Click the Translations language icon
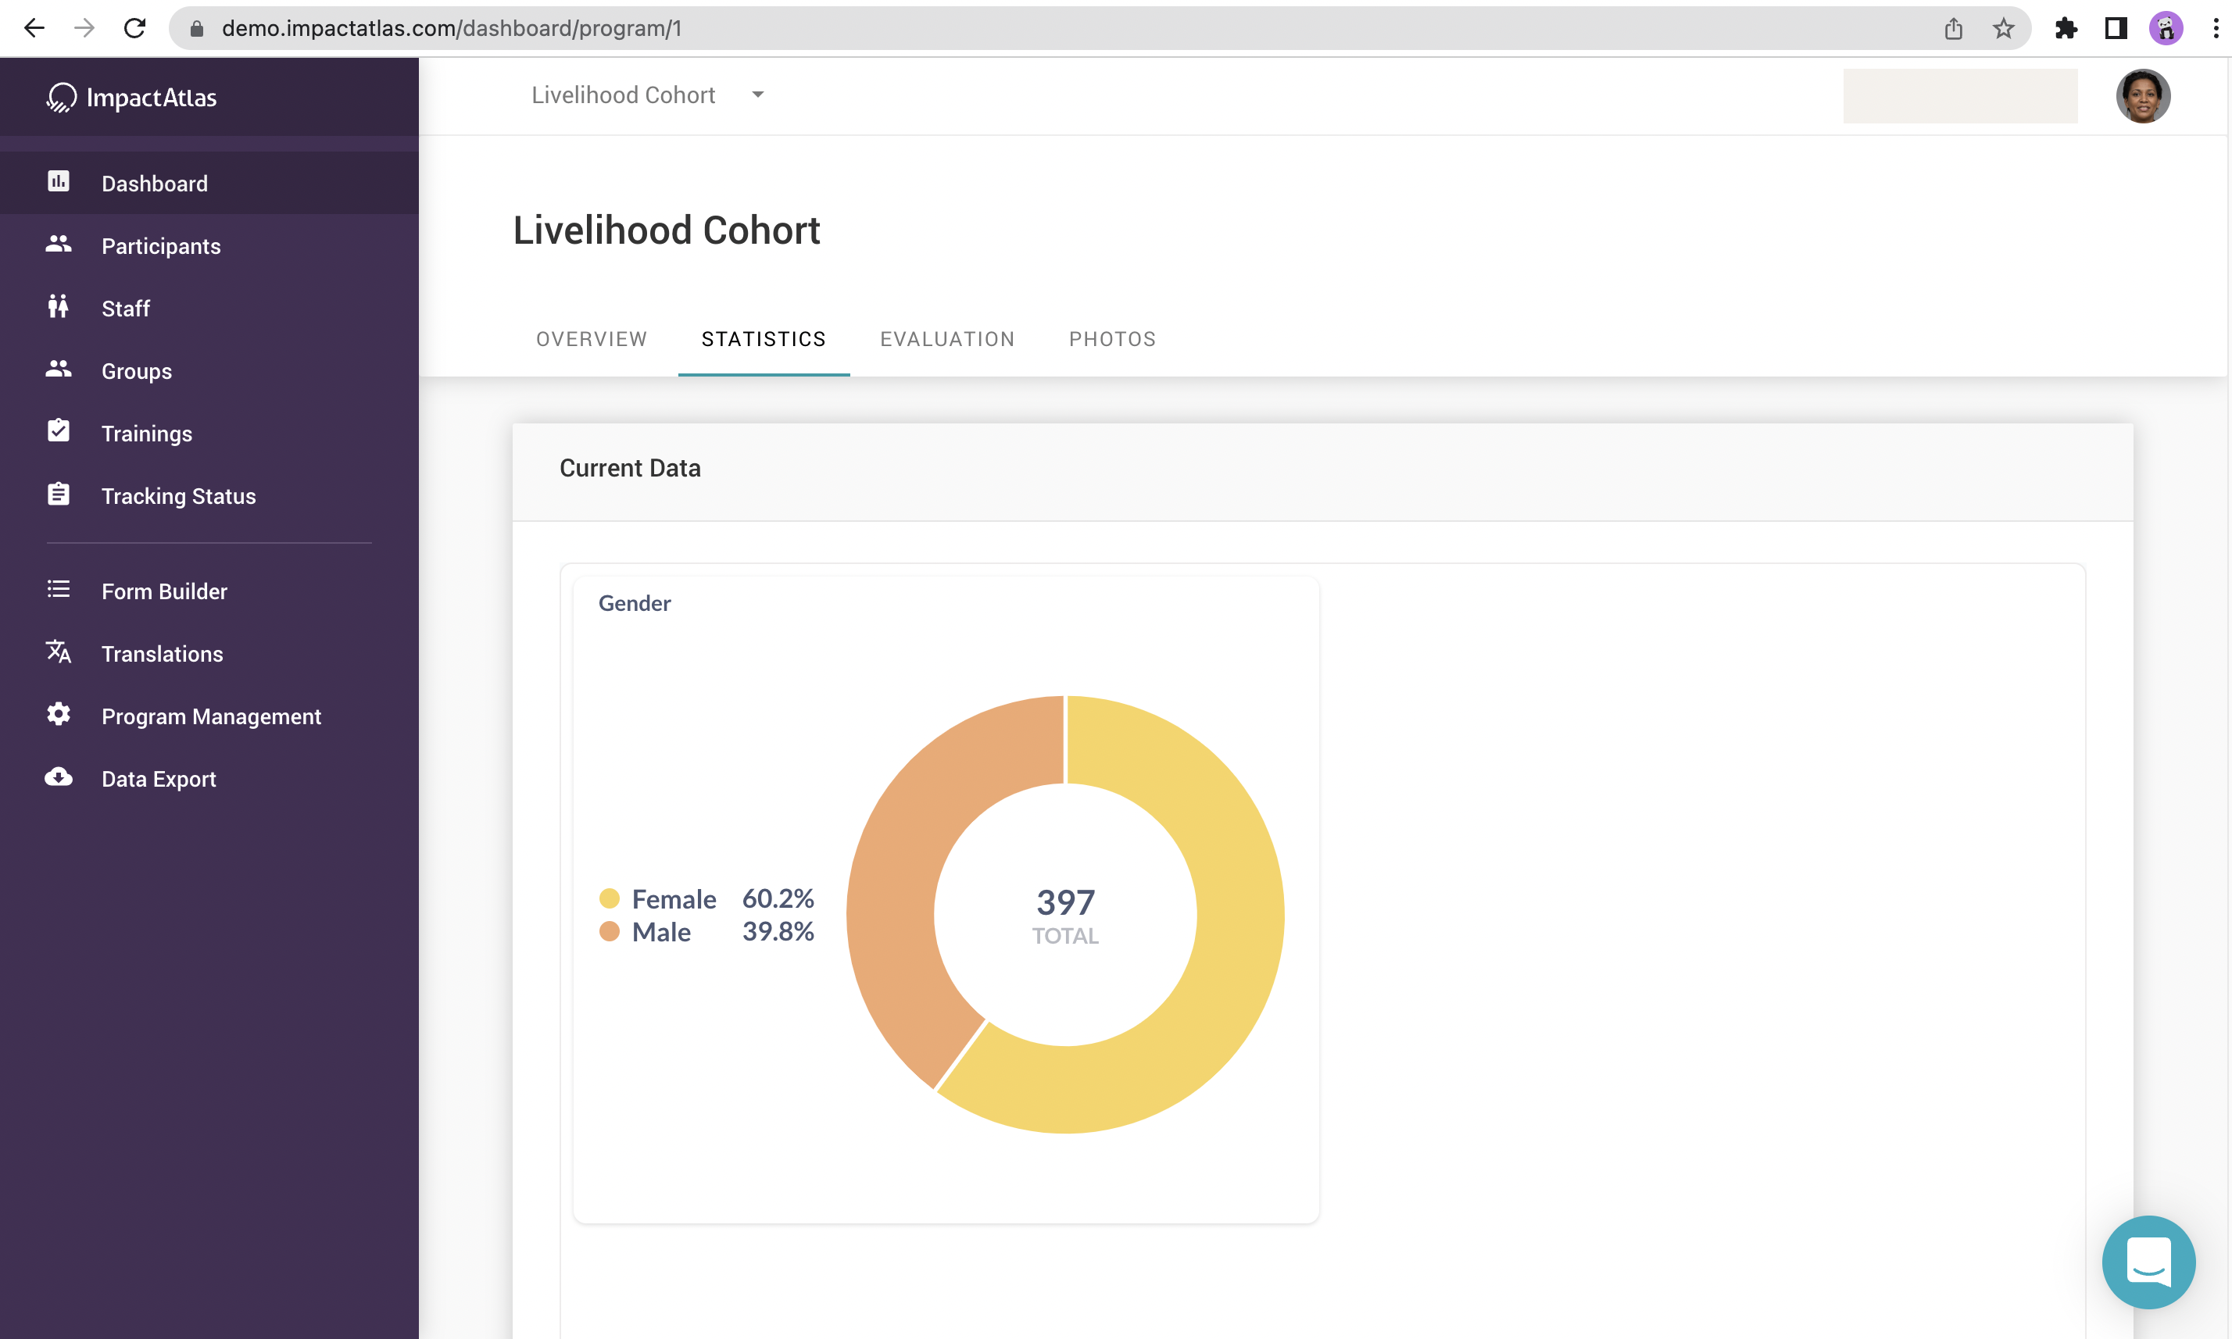The height and width of the screenshot is (1339, 2232). click(59, 652)
